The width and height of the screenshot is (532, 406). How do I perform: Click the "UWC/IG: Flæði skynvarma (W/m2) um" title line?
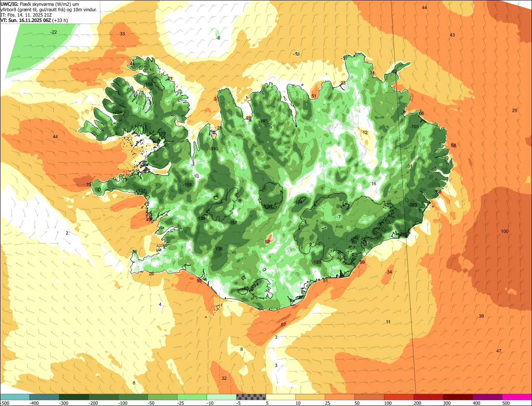[39, 4]
